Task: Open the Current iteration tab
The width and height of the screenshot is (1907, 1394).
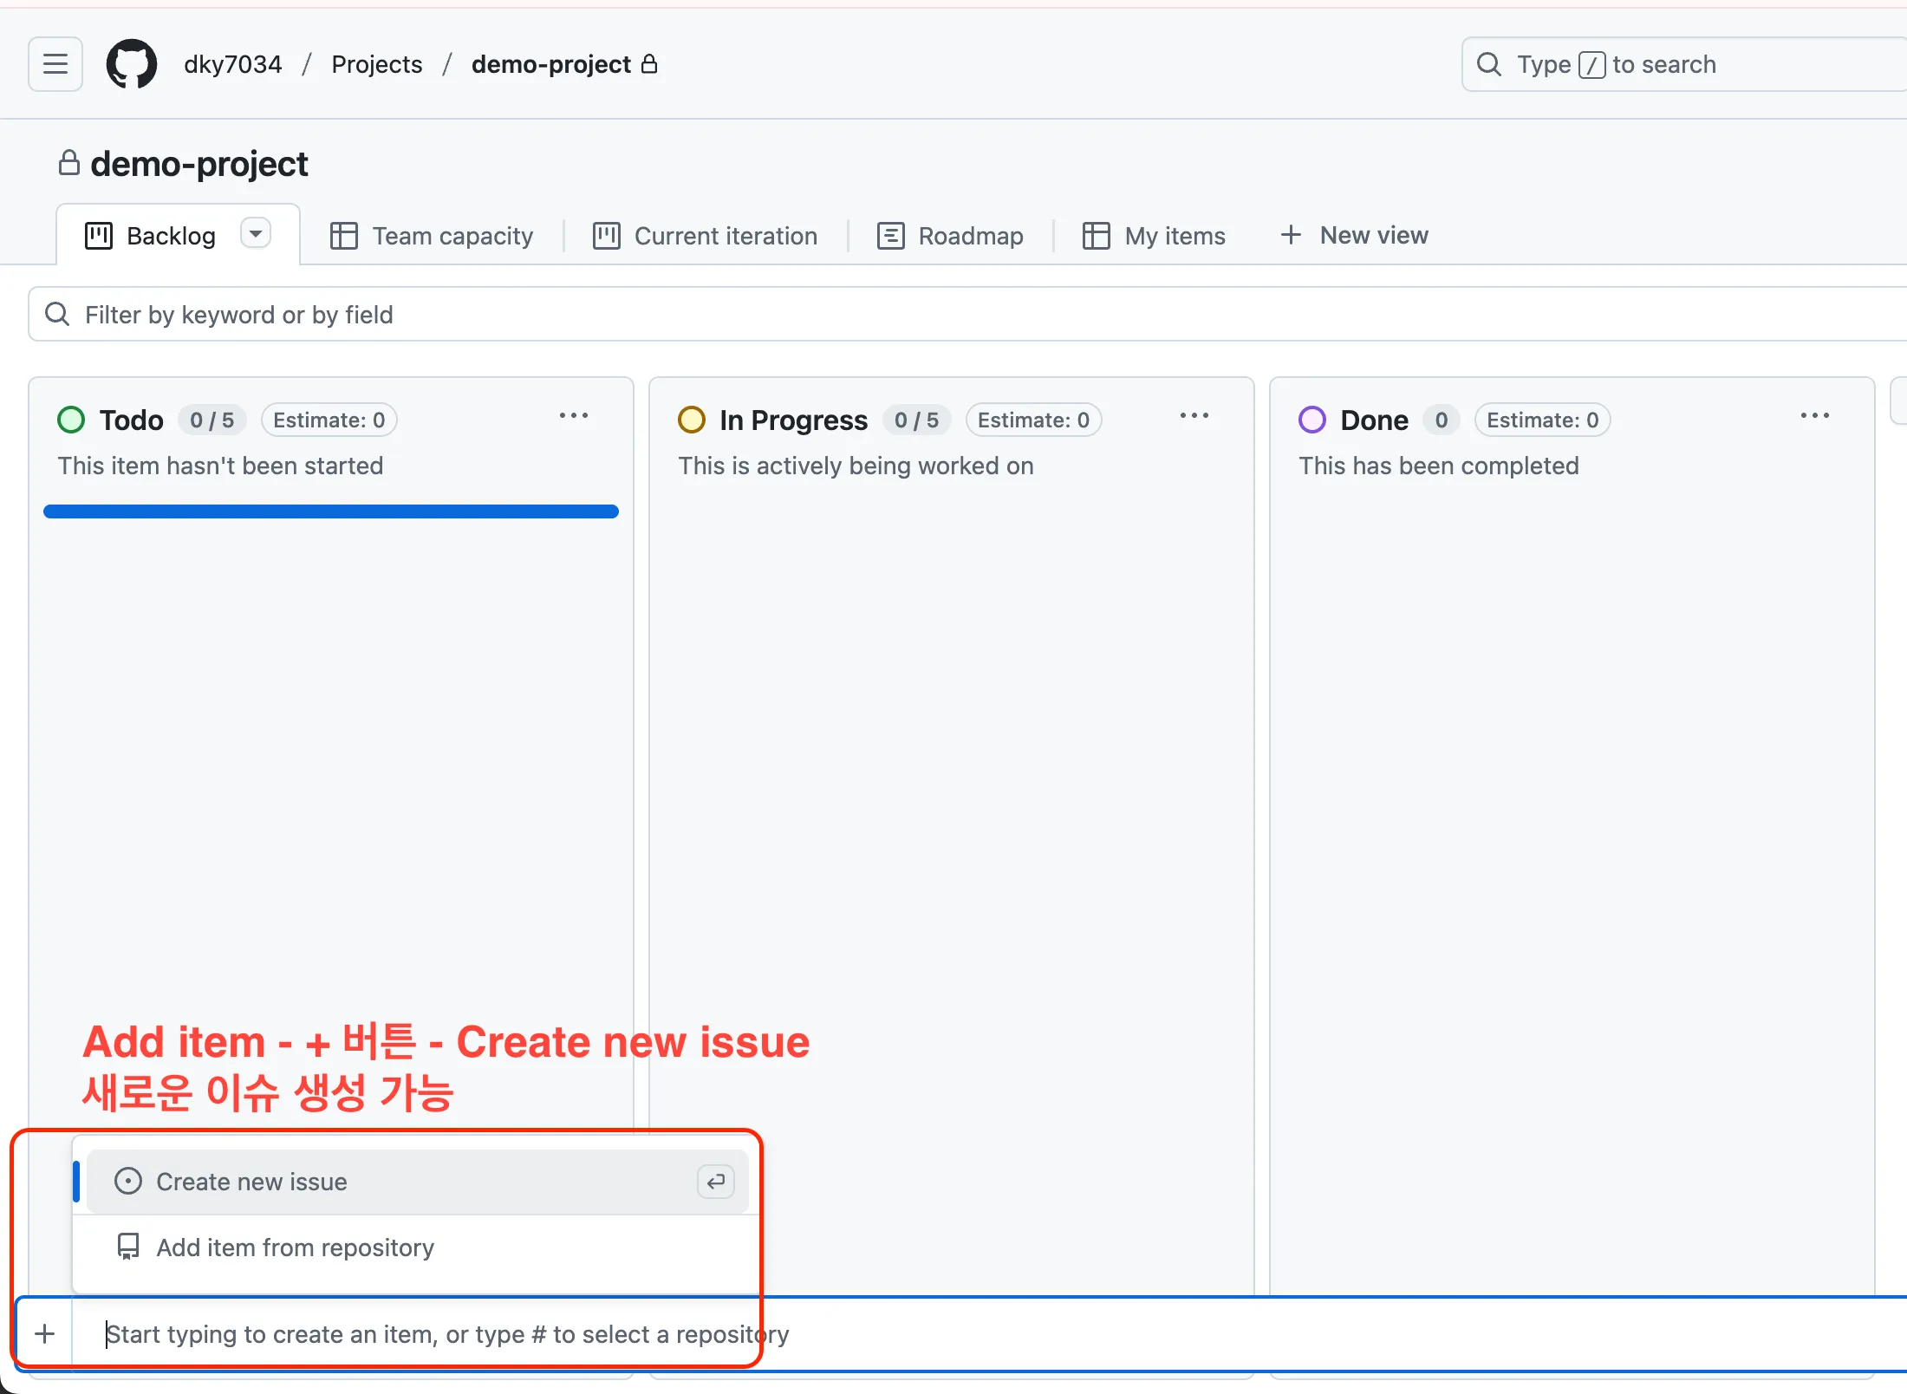Action: (x=706, y=236)
